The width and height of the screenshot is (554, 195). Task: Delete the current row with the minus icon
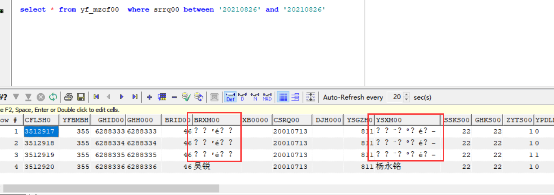(174, 97)
